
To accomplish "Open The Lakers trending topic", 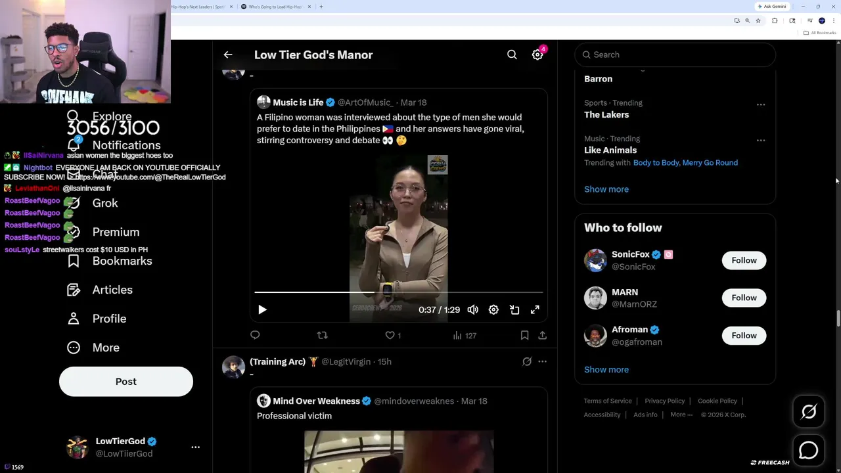I will coord(606,114).
